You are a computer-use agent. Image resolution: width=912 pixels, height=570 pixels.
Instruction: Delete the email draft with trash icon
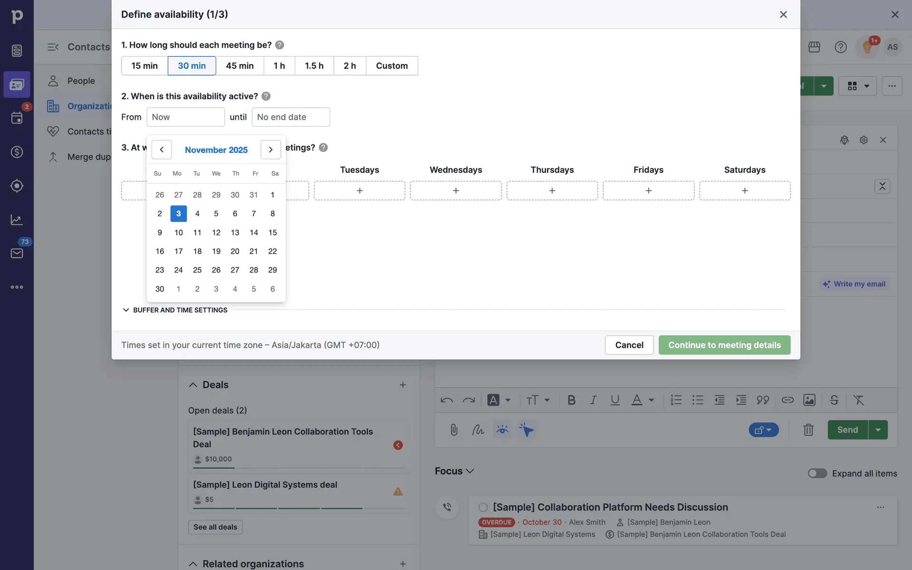click(808, 430)
